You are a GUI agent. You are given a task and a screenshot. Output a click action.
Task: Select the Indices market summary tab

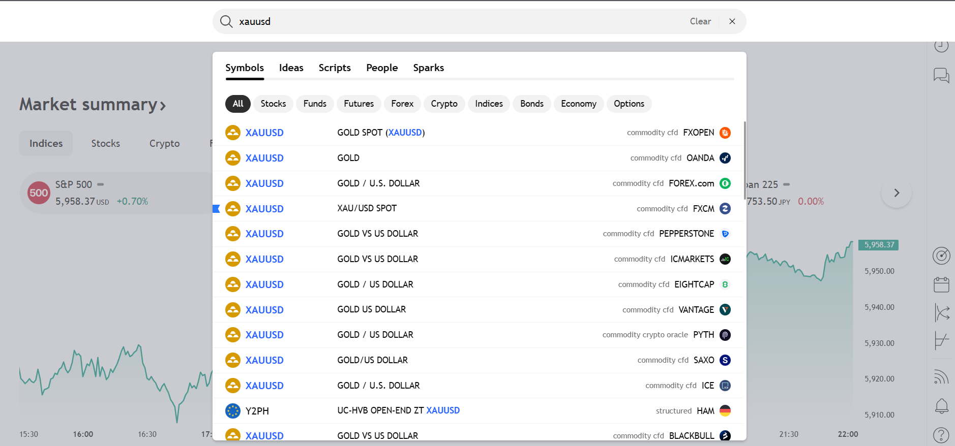point(46,143)
